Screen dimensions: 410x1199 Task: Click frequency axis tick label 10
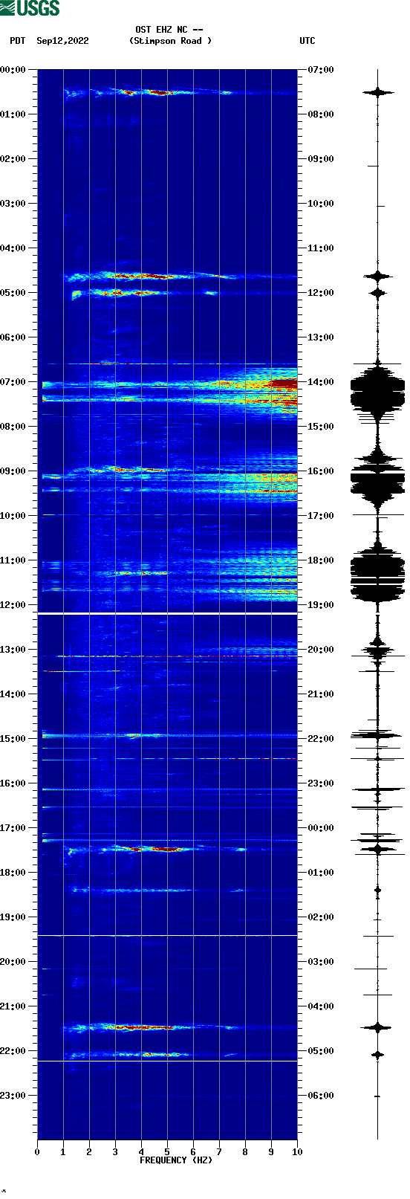point(297,1152)
